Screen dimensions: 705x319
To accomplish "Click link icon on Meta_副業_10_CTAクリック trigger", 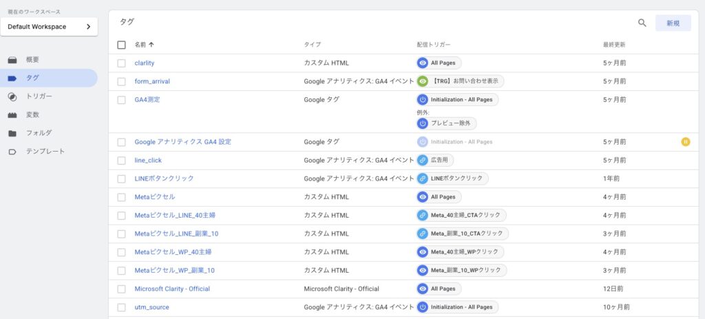I will 422,234.
